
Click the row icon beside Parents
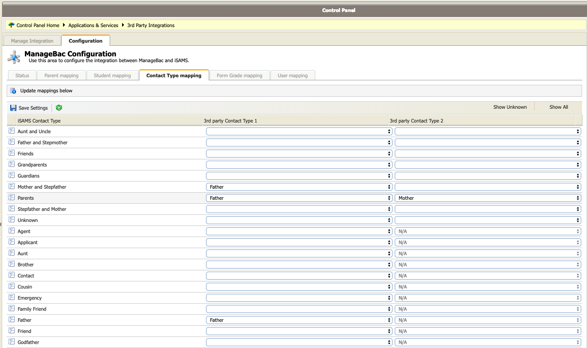coord(12,198)
